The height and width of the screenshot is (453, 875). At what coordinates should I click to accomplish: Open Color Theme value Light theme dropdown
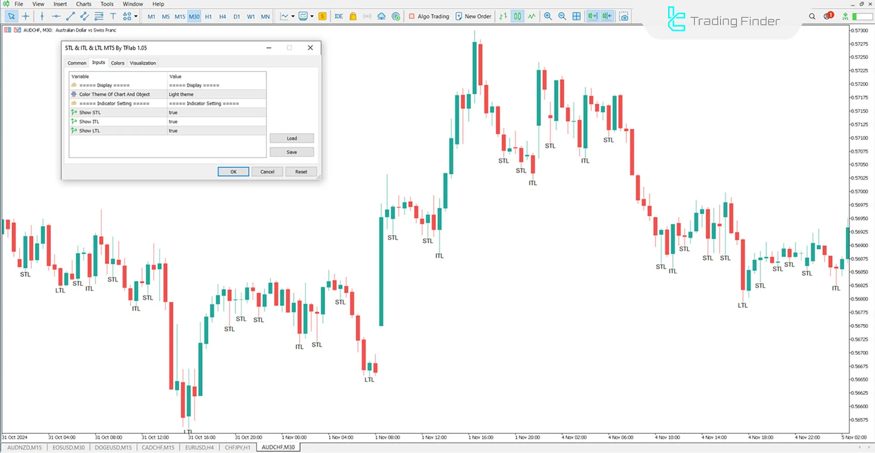point(216,94)
